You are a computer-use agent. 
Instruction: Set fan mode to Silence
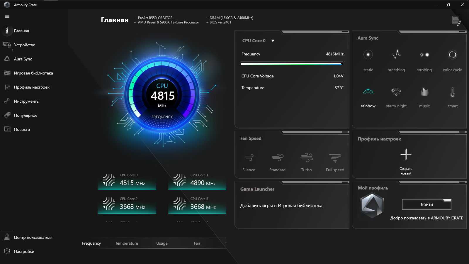(249, 161)
